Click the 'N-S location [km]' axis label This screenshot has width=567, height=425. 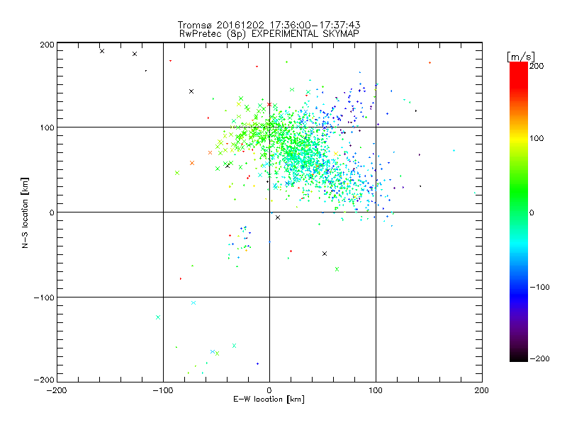click(25, 212)
